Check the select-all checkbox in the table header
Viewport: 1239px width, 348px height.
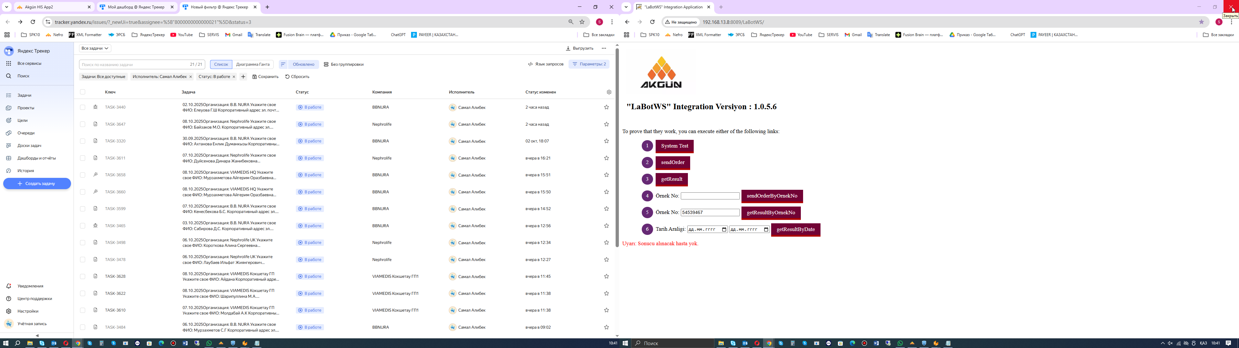click(82, 92)
